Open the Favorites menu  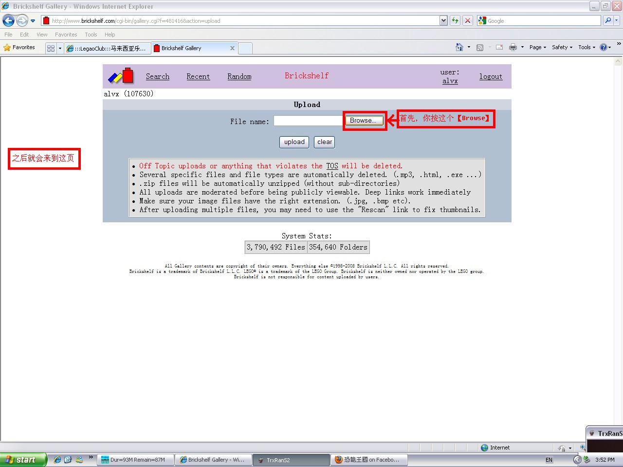[66, 35]
